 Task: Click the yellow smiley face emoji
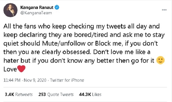click(160, 60)
